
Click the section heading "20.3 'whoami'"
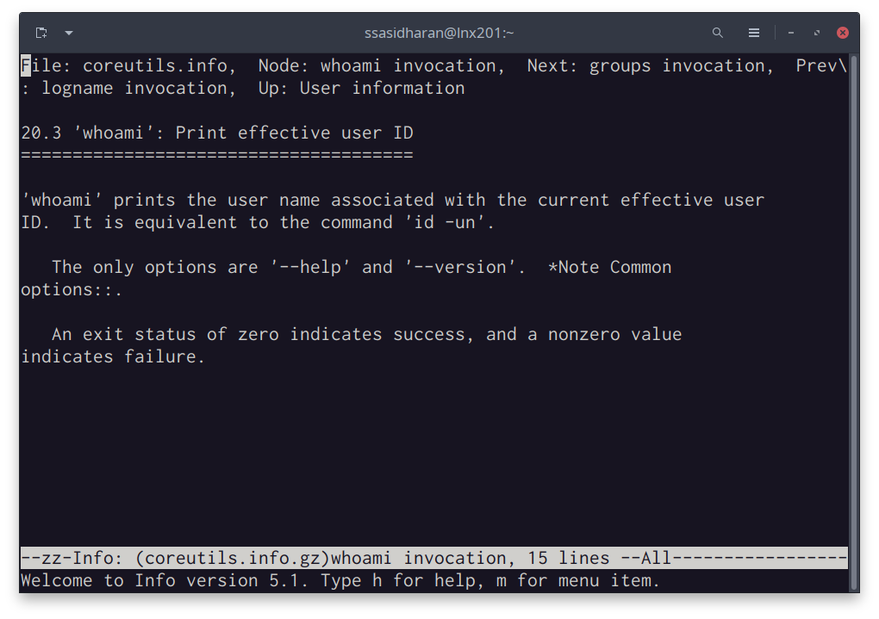pos(216,133)
